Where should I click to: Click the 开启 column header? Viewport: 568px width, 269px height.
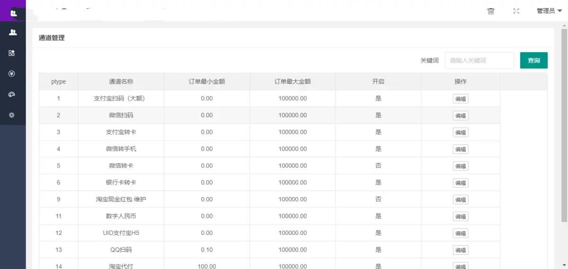pos(378,81)
